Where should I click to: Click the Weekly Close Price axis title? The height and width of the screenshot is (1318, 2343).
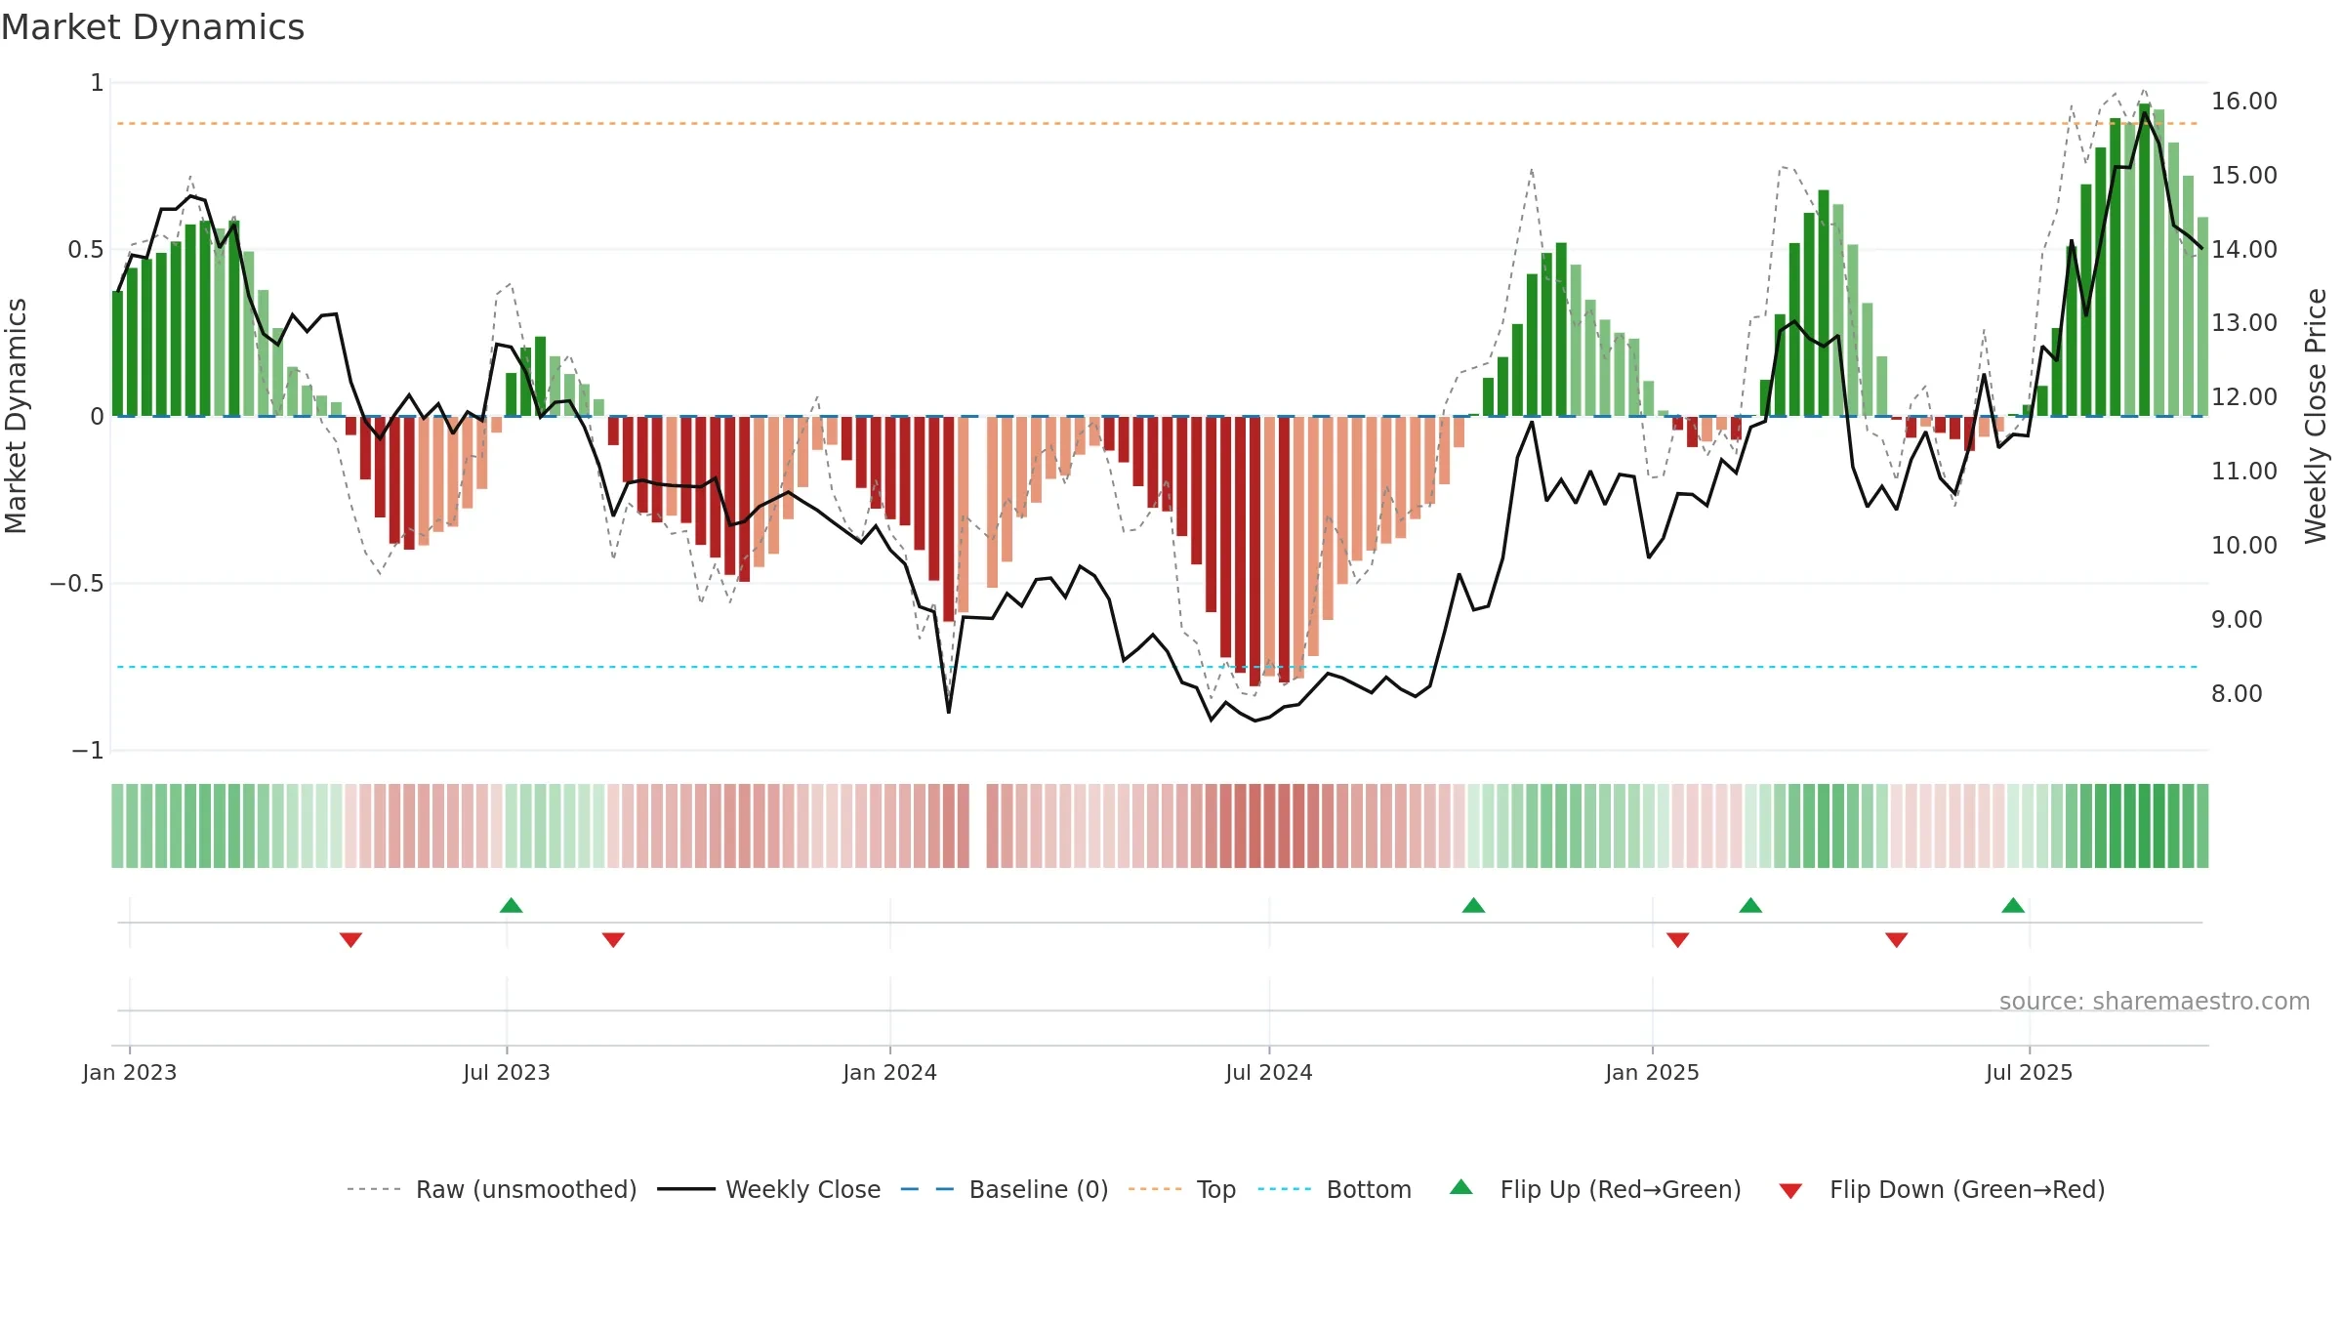[x=2316, y=416]
